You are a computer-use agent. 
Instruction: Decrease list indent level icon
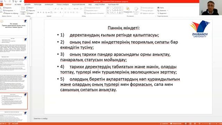point(75,9)
